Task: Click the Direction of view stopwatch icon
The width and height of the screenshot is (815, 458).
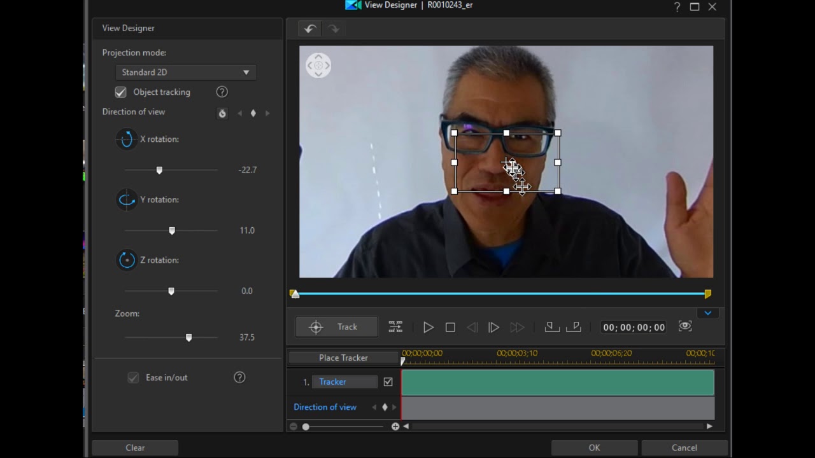Action: 222,113
